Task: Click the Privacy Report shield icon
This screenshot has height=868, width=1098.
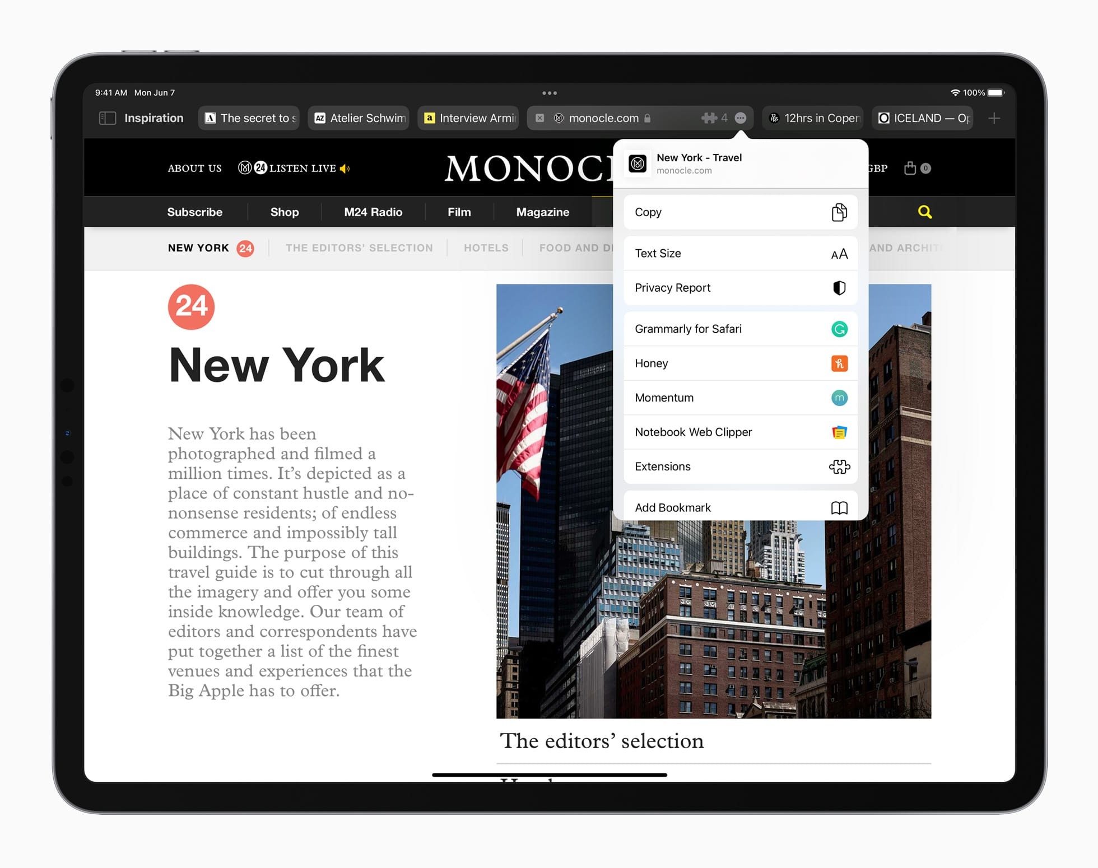Action: 838,287
